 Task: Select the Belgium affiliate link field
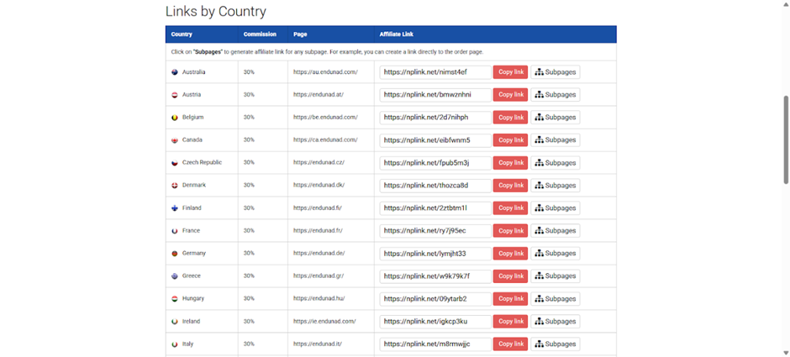pos(434,118)
